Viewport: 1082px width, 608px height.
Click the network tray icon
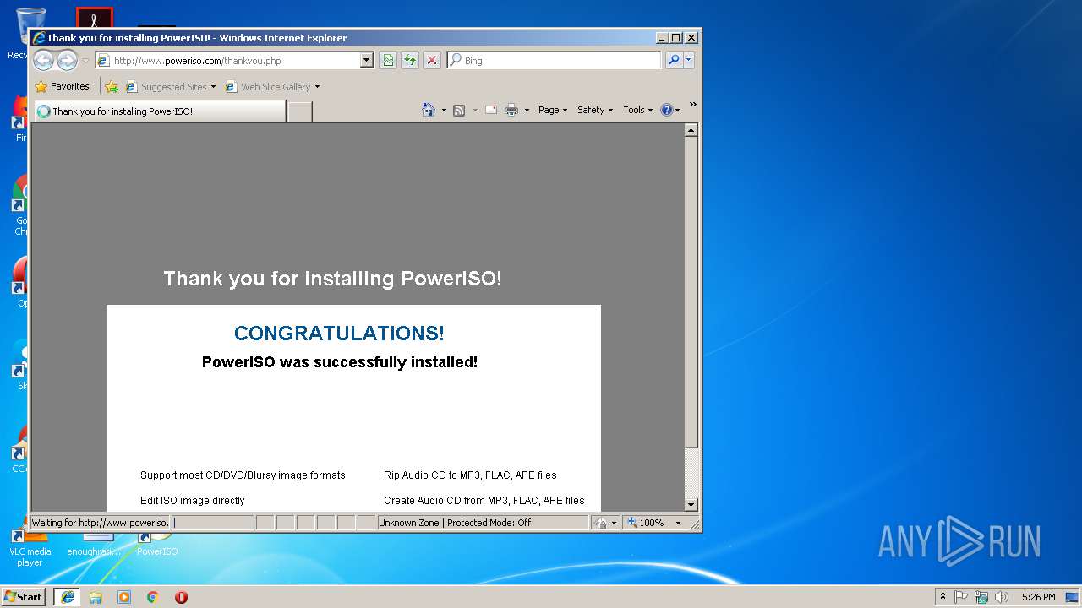coord(981,597)
